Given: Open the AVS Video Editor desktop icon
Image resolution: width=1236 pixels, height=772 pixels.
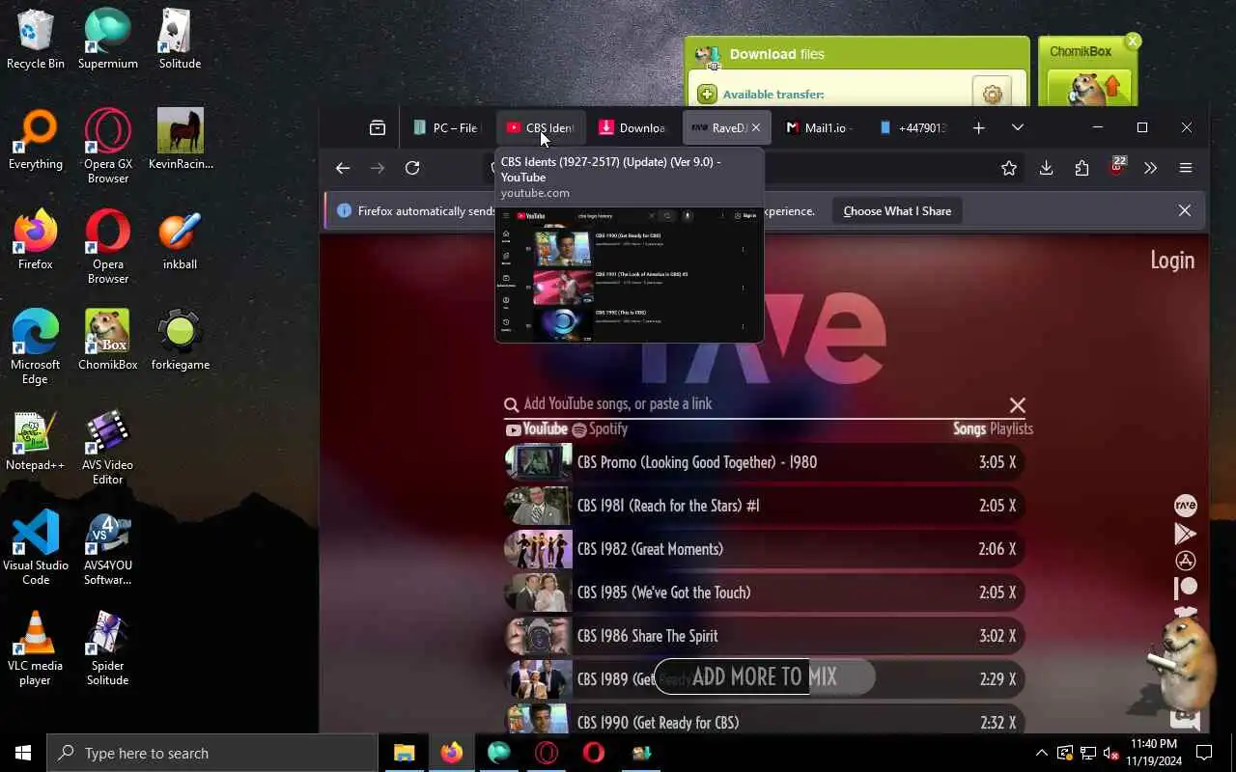Looking at the screenshot, I should coord(108,448).
